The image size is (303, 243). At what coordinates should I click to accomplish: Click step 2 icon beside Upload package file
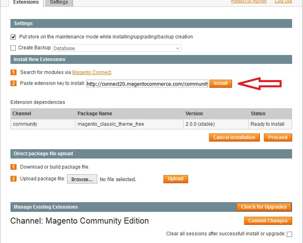click(x=13, y=179)
